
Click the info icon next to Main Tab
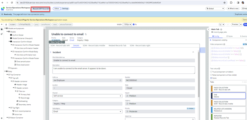[x=221, y=29]
